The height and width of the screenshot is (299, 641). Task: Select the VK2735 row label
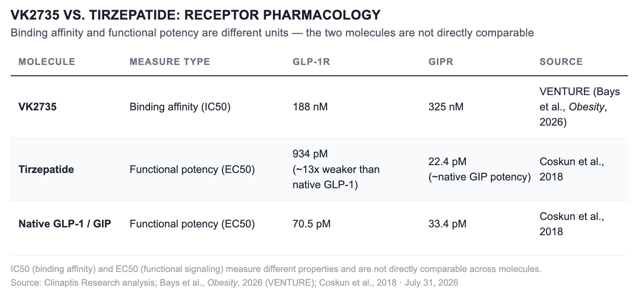point(38,107)
